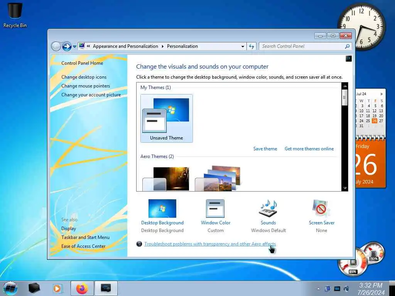The height and width of the screenshot is (296, 395).
Task: Open Ease of Access Center link
Action: [x=83, y=246]
